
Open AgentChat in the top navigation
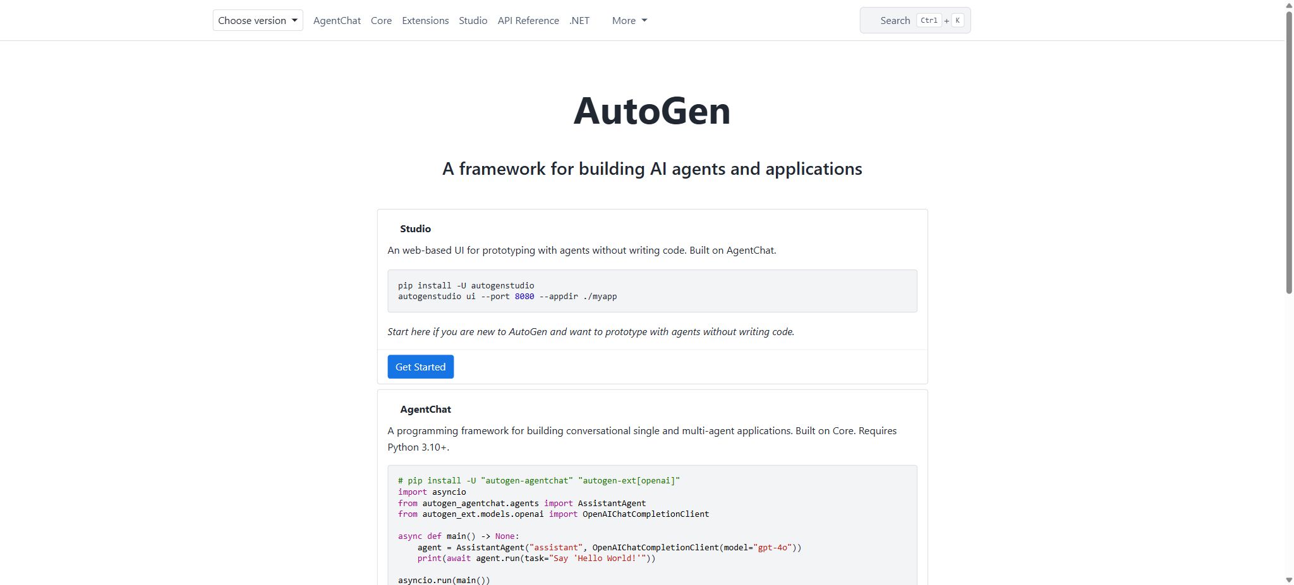point(337,20)
